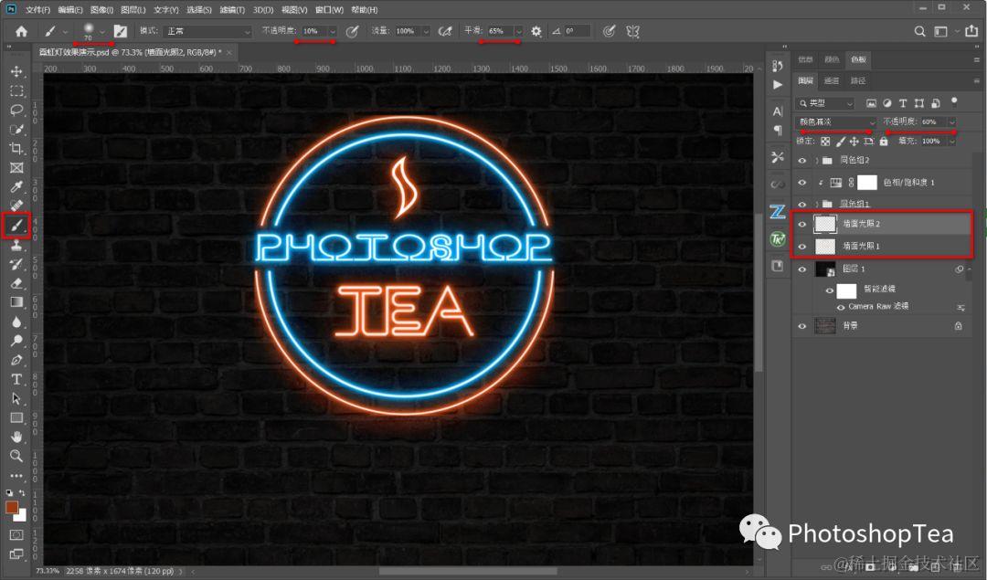Open the 文件(F) menu
987x580 pixels.
[37, 9]
